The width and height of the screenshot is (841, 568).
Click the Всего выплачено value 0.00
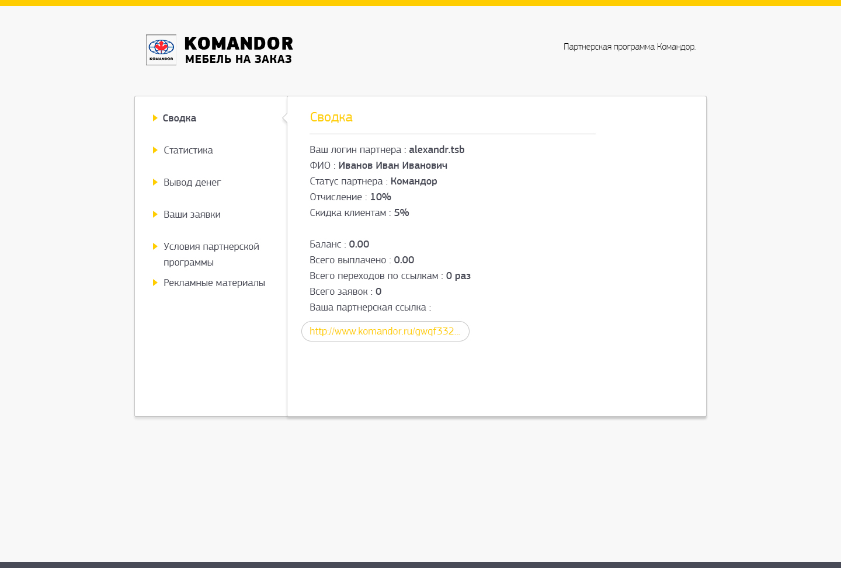pos(404,260)
